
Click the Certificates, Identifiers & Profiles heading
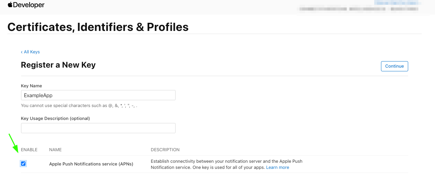pos(98,27)
